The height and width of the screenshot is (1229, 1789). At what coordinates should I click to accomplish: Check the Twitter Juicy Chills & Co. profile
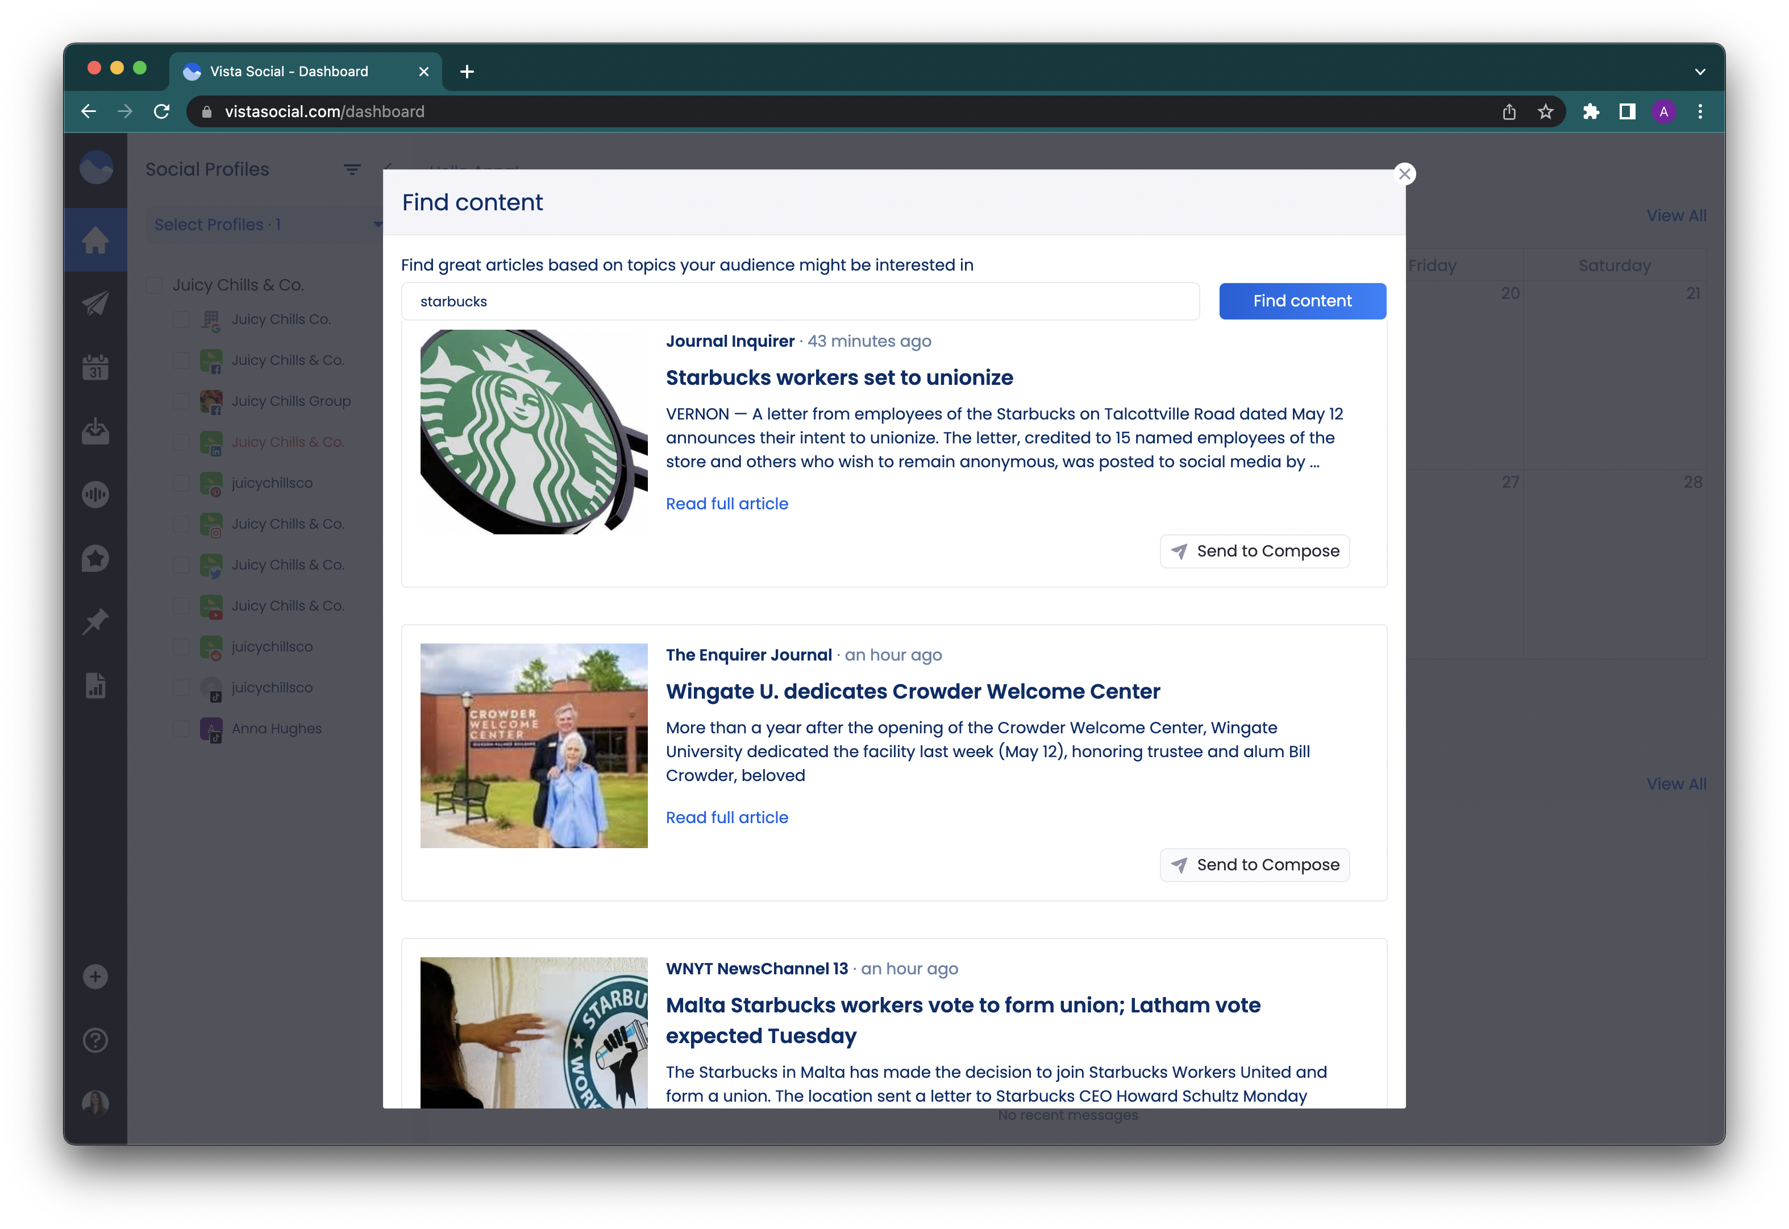click(182, 564)
